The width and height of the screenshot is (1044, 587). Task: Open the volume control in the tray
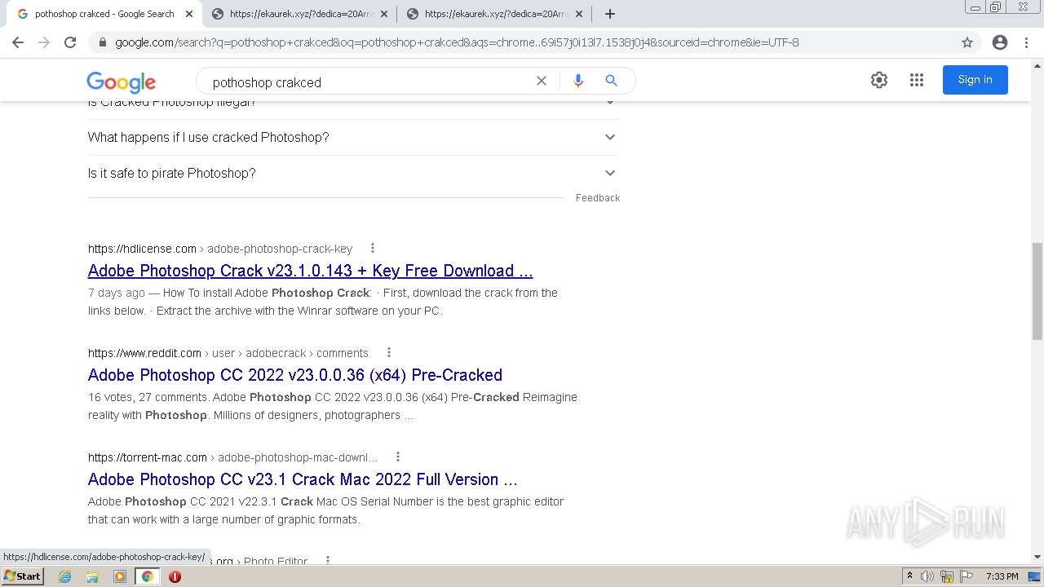tap(927, 576)
